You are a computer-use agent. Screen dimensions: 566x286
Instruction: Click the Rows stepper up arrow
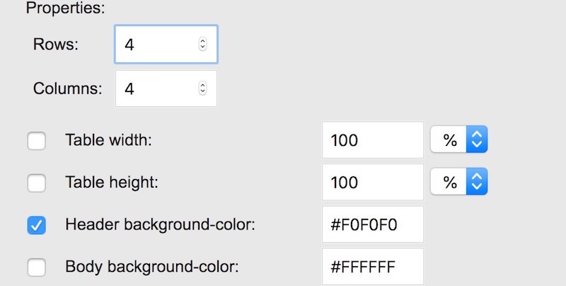click(x=202, y=41)
